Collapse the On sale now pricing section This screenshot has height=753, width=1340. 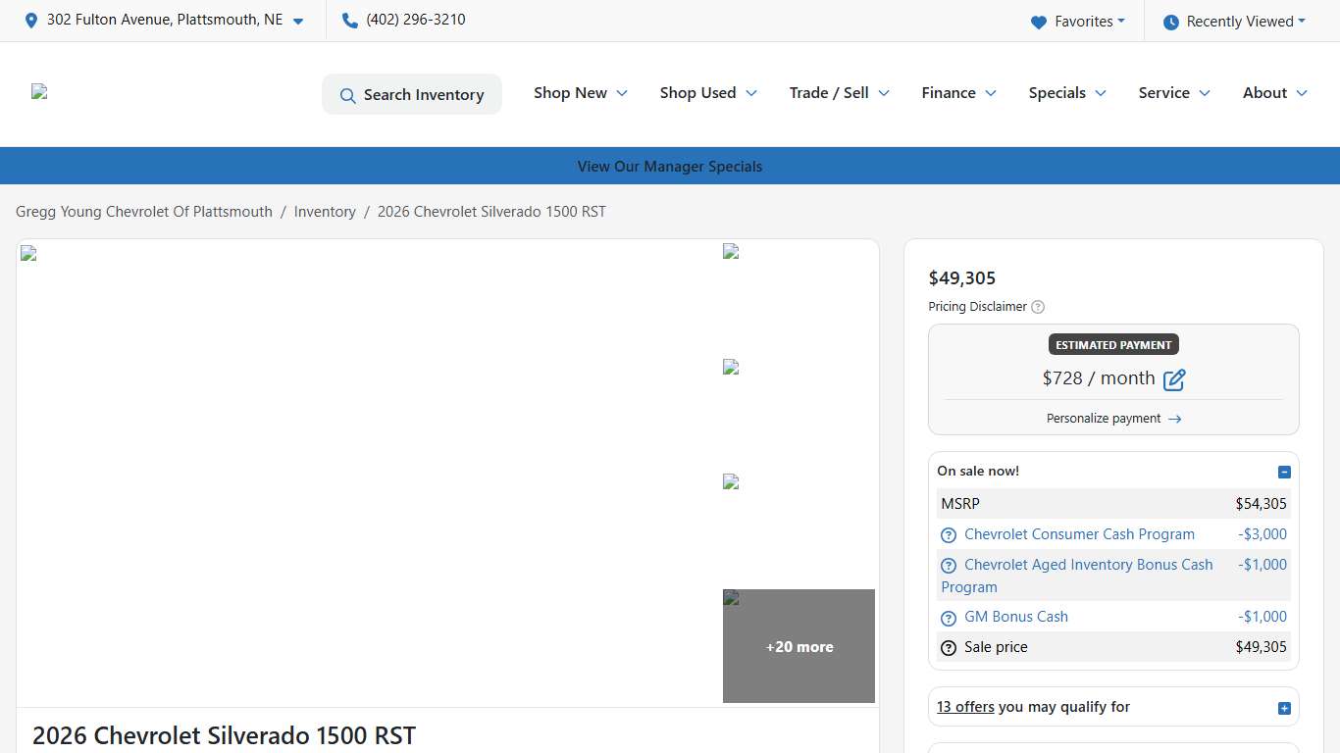click(x=1284, y=472)
